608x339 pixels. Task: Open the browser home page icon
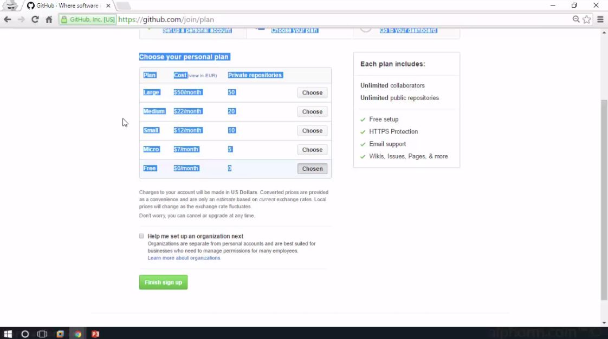pos(49,19)
